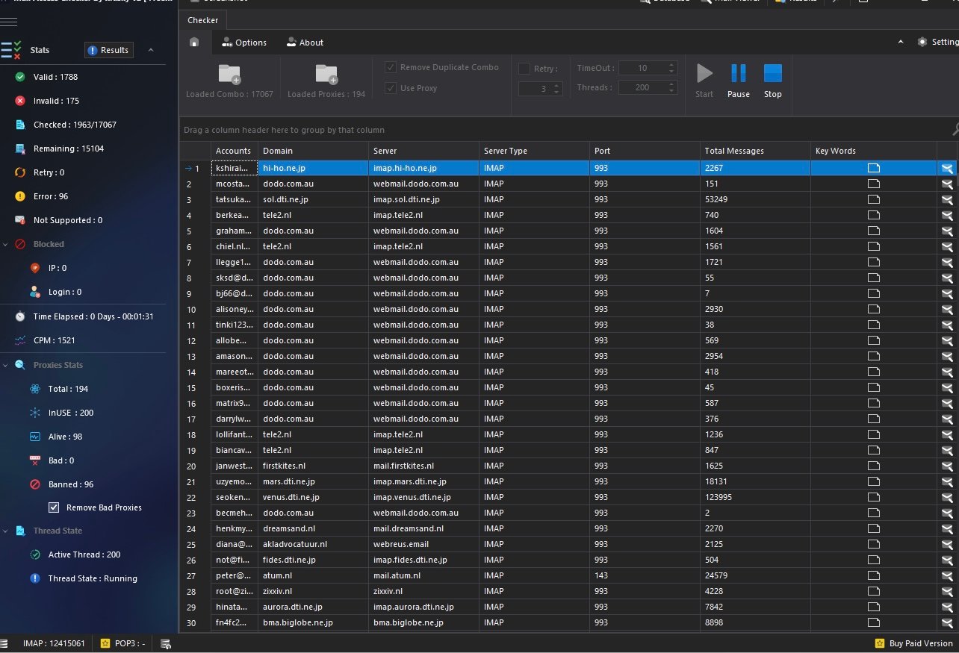Uncheck Remove Bad Proxies
This screenshot has height=653, width=959.
click(x=54, y=507)
